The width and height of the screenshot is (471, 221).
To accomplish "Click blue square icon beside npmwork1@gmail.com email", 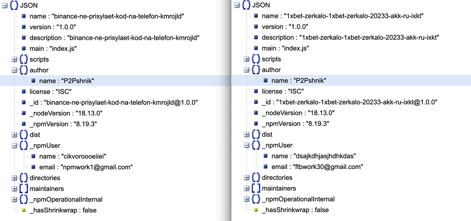I will click(34, 167).
